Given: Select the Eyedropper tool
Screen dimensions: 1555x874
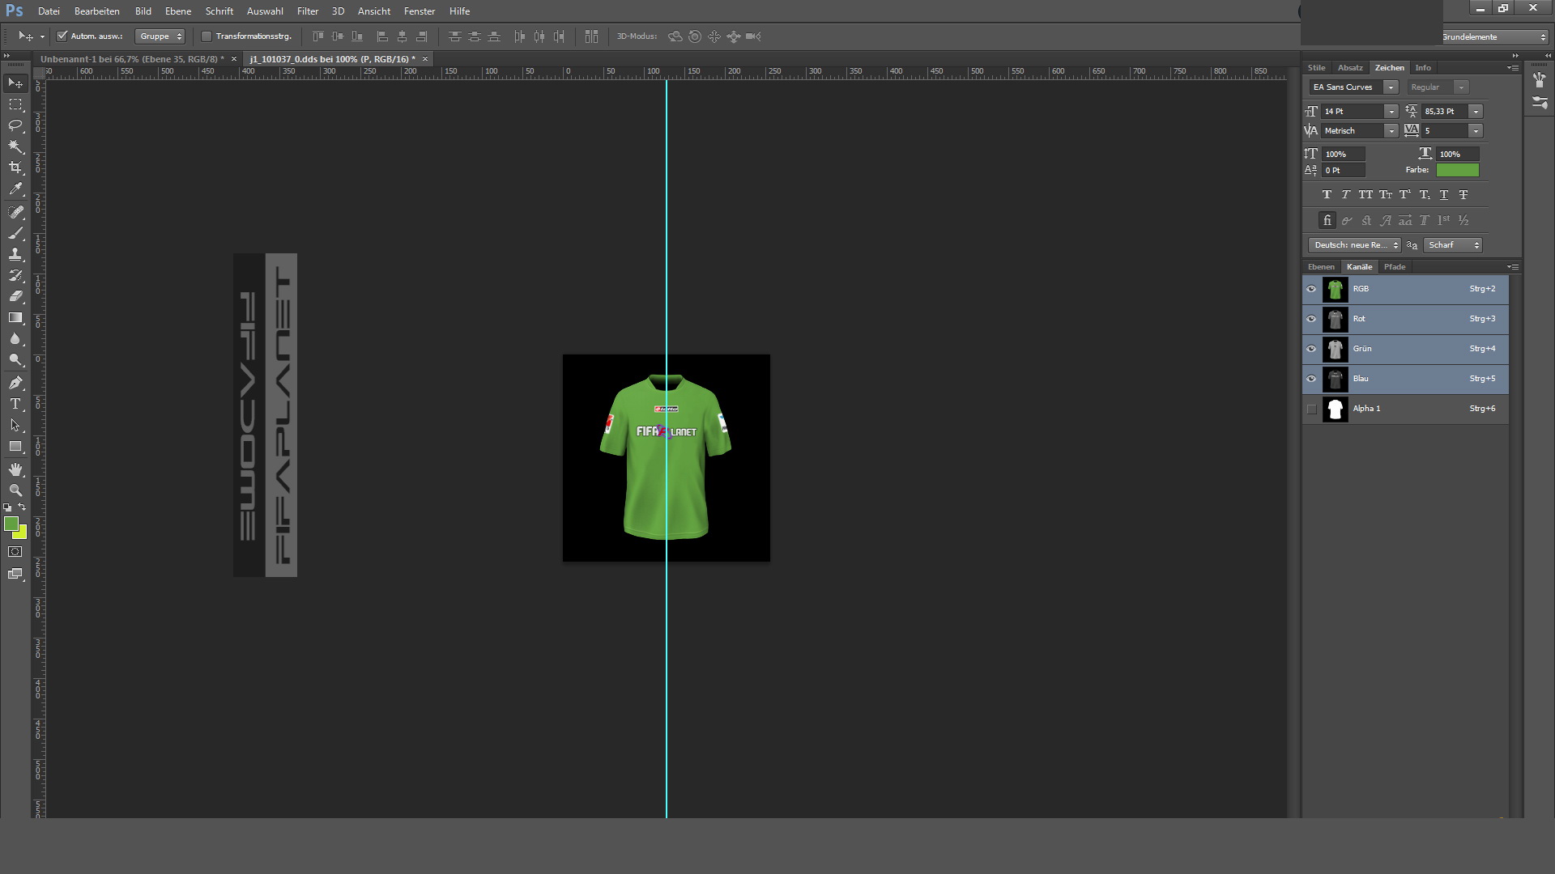Looking at the screenshot, I should pyautogui.click(x=15, y=189).
